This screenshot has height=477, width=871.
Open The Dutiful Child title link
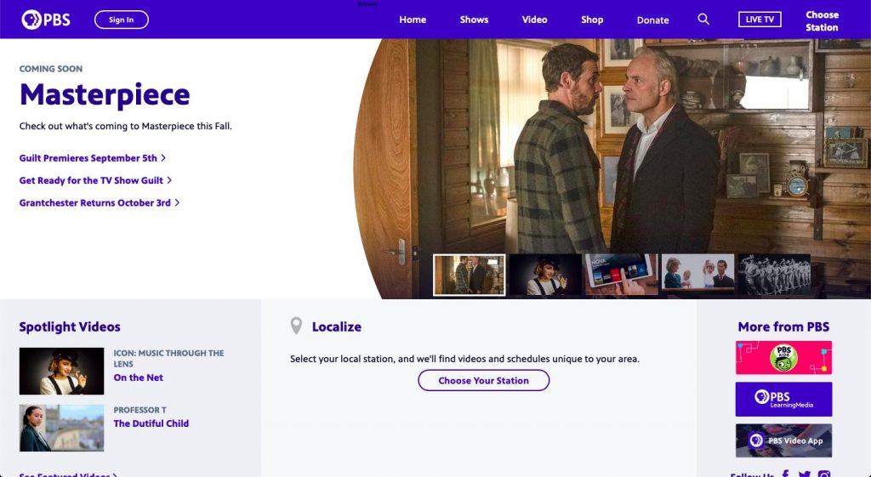151,423
